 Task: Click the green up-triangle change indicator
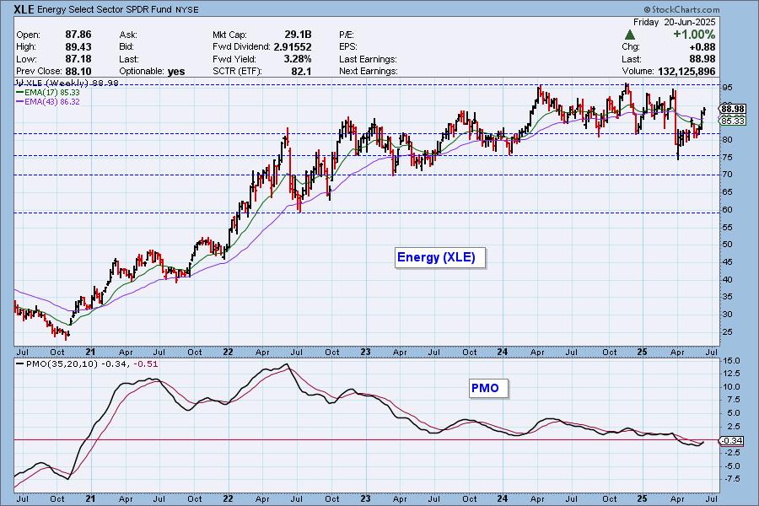pyautogui.click(x=630, y=35)
